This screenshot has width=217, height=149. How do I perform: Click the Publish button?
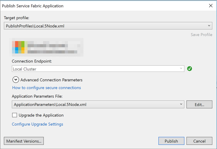pyautogui.click(x=171, y=141)
